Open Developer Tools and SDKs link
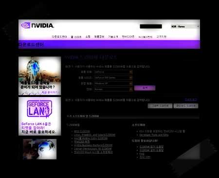Viewport: 219px width, 178px height. (x=154, y=135)
